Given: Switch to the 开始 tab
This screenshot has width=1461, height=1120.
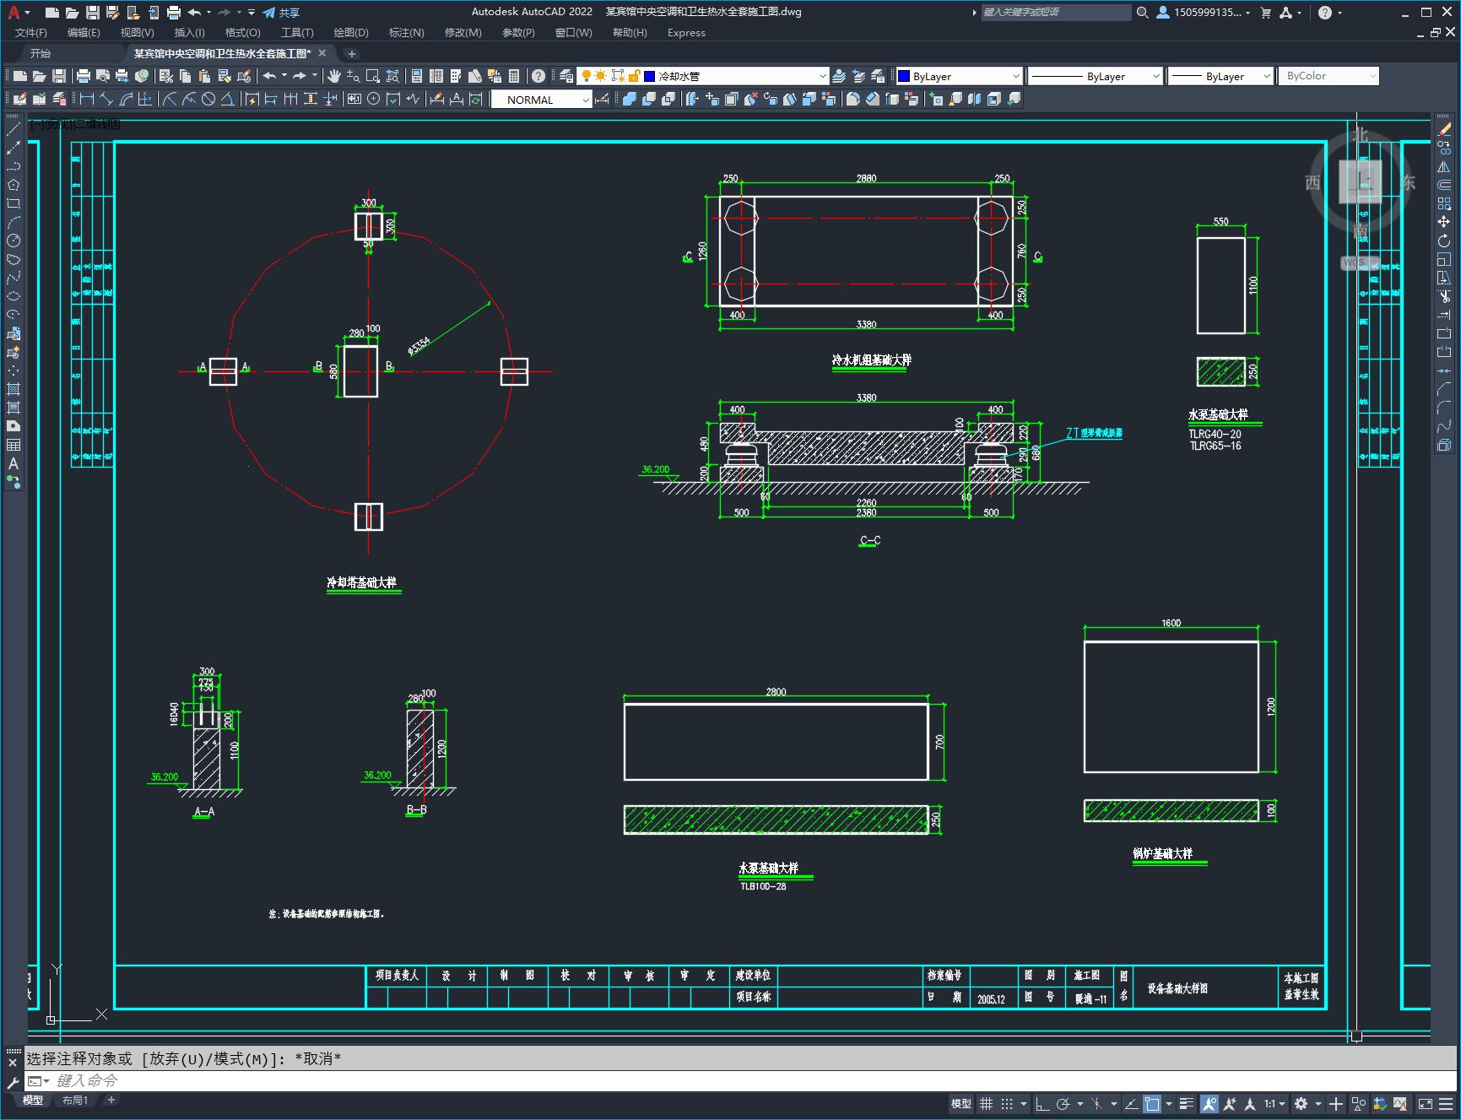Looking at the screenshot, I should 40,53.
